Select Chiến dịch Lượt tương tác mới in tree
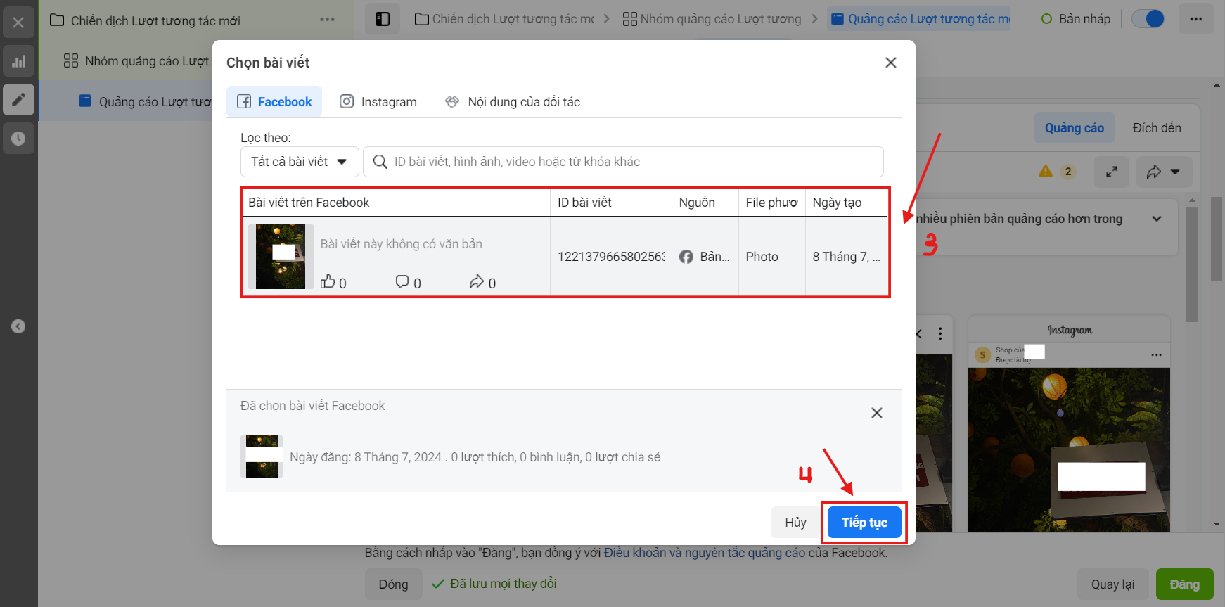 [155, 20]
